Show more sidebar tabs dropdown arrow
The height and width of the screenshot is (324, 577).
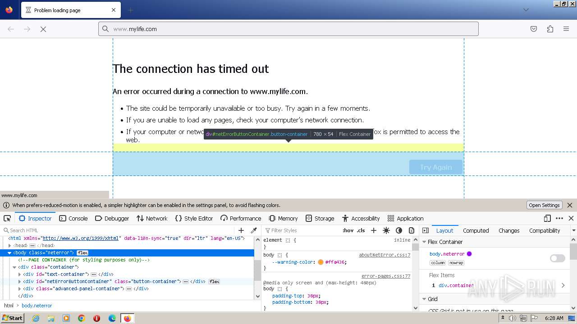coord(573,230)
